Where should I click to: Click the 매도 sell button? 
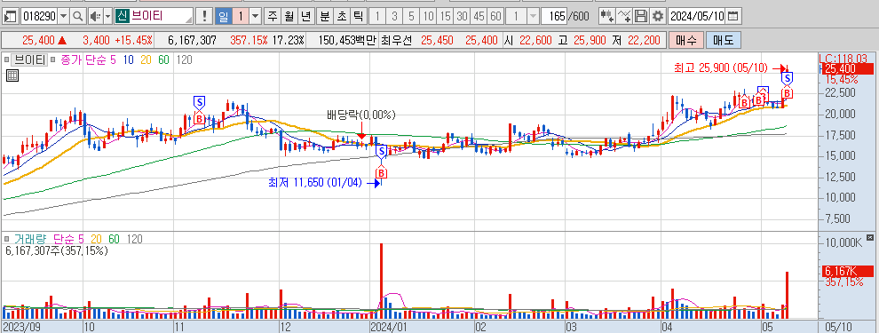pyautogui.click(x=723, y=40)
